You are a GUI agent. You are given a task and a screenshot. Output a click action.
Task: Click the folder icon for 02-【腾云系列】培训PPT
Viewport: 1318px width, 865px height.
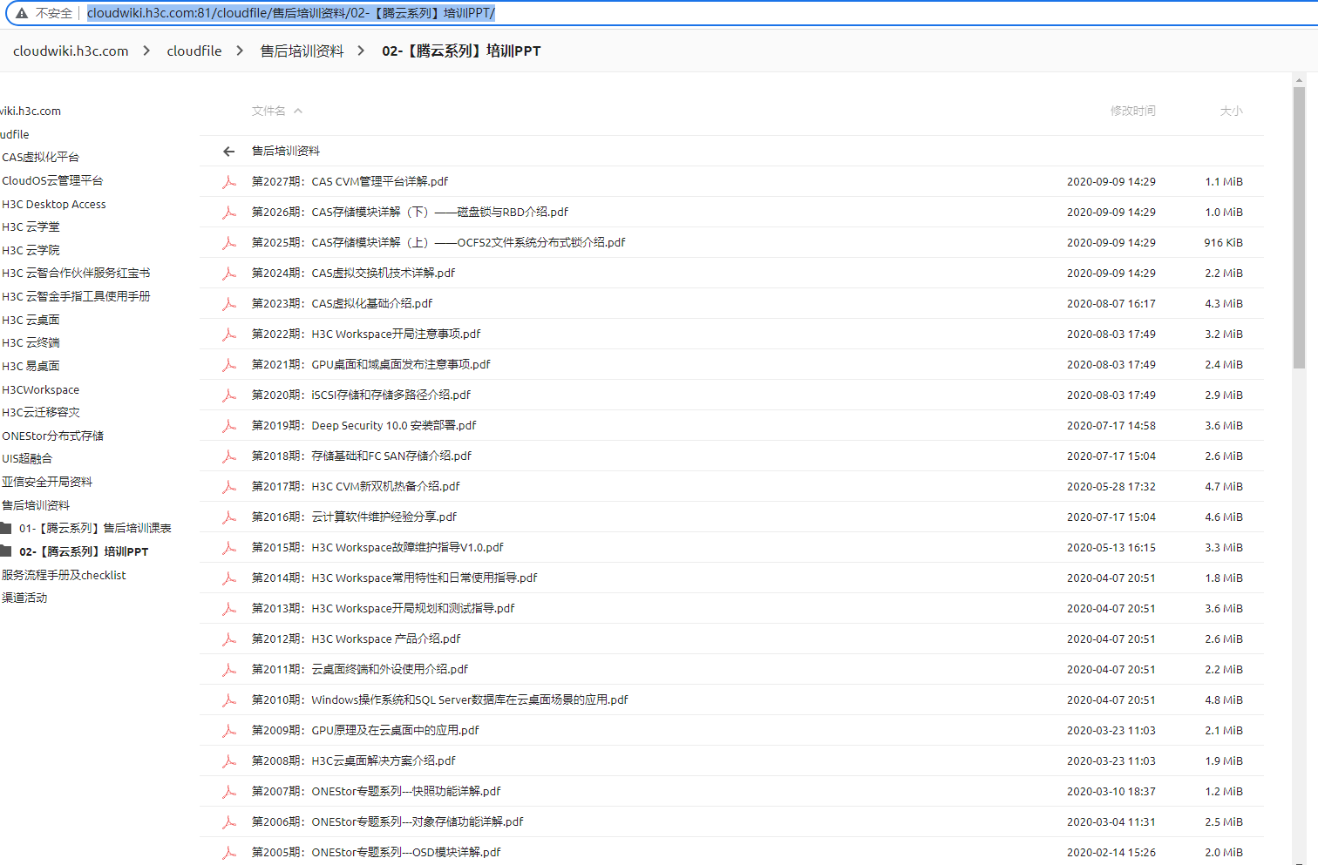(5, 551)
